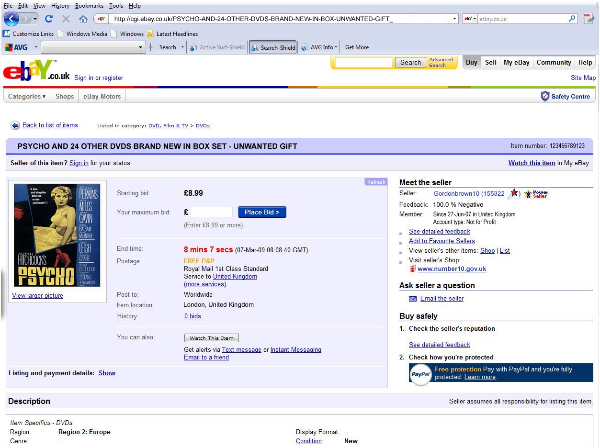Click the Advanced Search link
This screenshot has width=600, height=448.
pyautogui.click(x=441, y=63)
